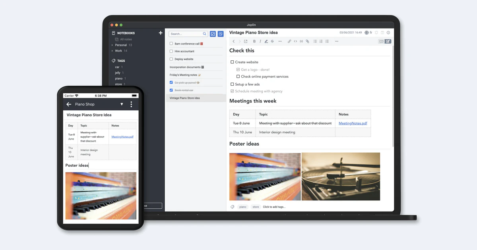Viewport: 477px width, 250px height.
Task: Untick 'Schedule meeting with agency' checkbox
Action: tap(233, 91)
